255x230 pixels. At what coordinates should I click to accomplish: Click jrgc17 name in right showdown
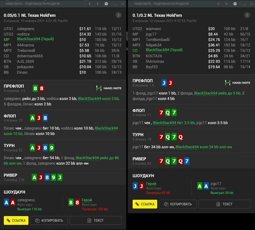click(x=216, y=184)
